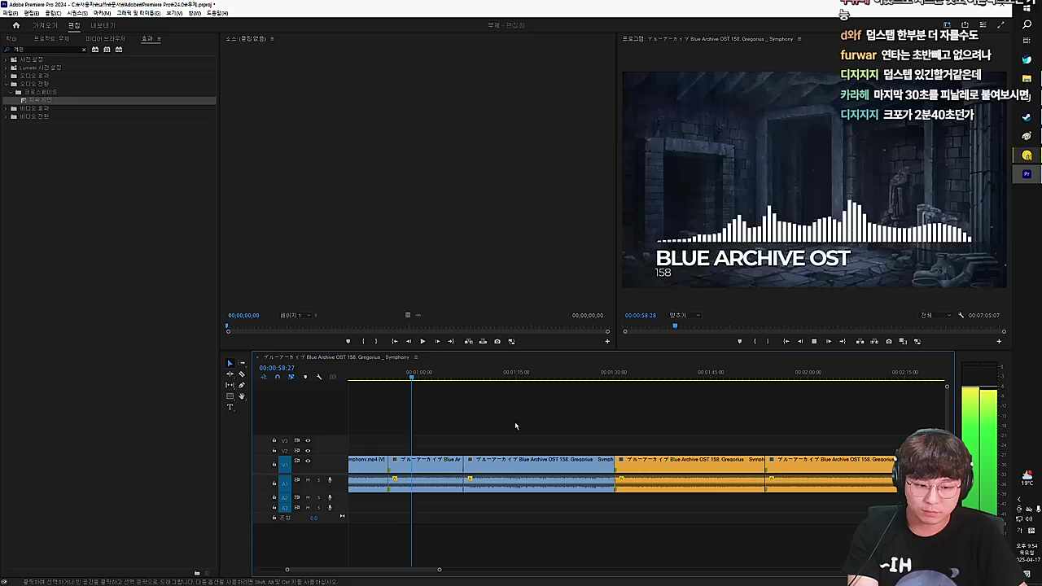
Task: Click the Effects panel search field
Action: (46, 50)
